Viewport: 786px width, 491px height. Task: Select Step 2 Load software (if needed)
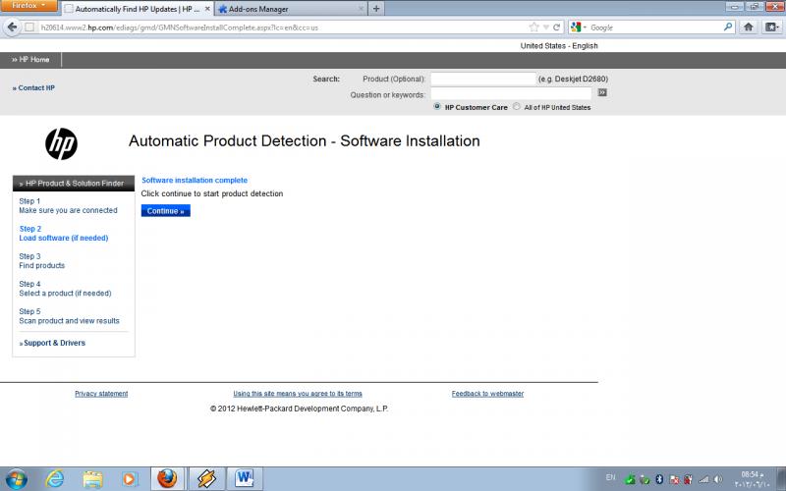click(x=64, y=234)
